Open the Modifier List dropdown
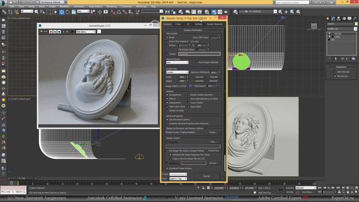Image resolution: width=359 pixels, height=202 pixels. [342, 29]
